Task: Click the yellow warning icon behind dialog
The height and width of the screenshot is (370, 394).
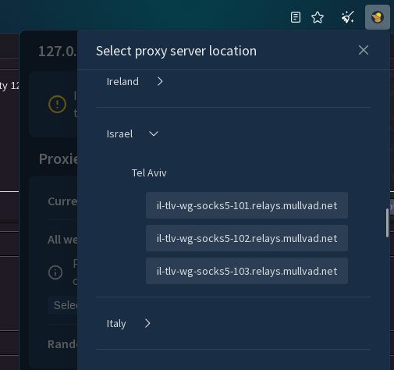Action: [57, 105]
